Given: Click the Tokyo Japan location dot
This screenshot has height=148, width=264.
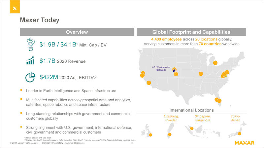Looking at the screenshot, I should pyautogui.click(x=240, y=134).
